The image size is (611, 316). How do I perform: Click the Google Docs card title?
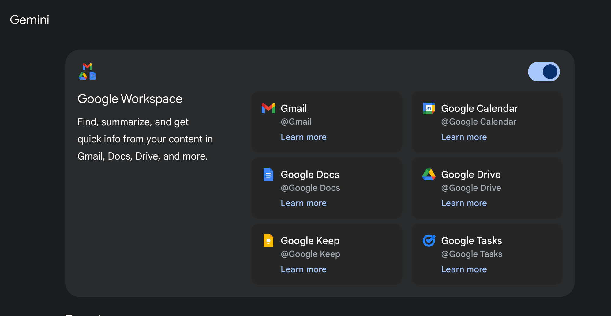click(x=310, y=175)
